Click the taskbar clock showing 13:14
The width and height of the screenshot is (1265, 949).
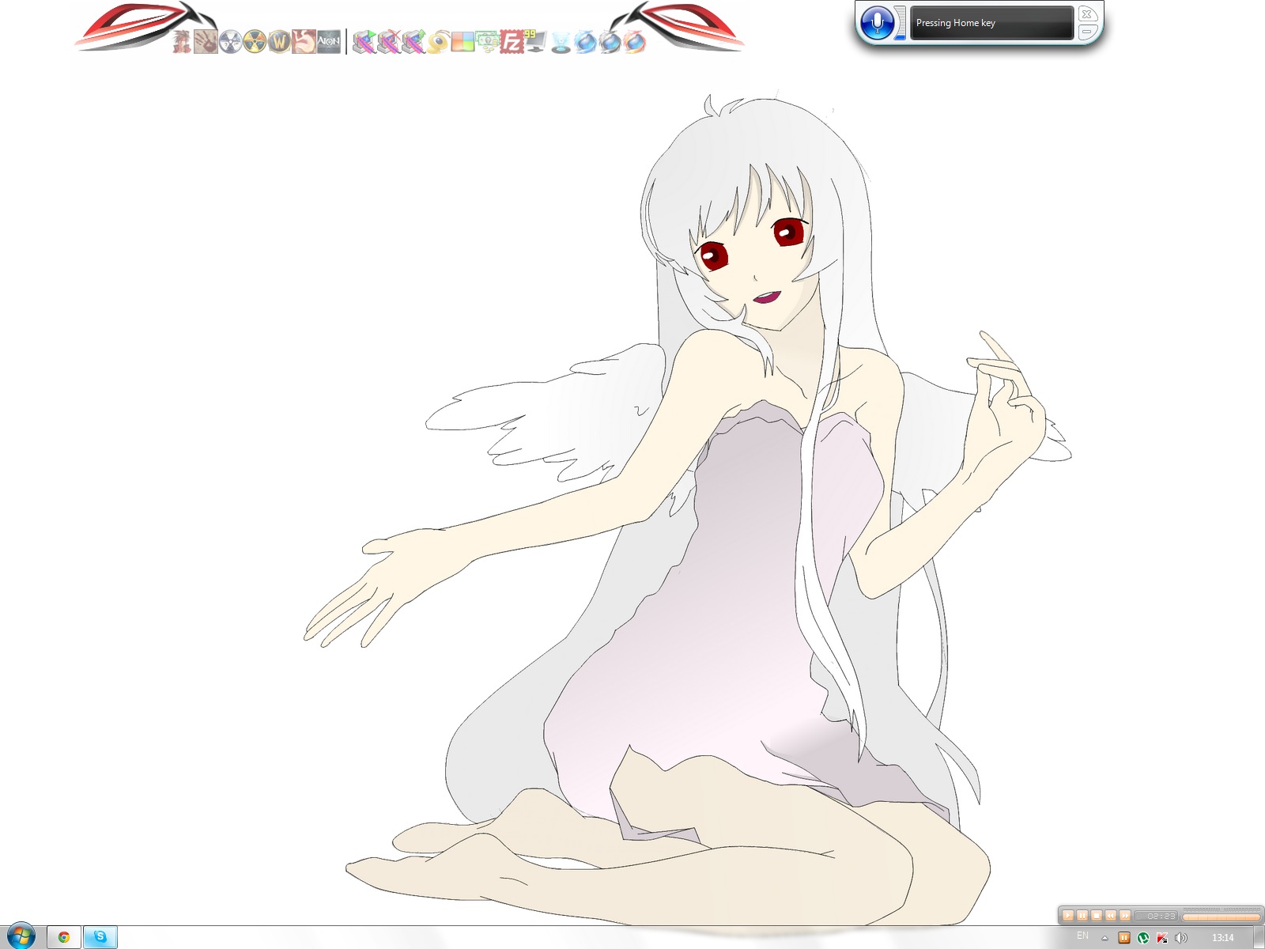1222,938
